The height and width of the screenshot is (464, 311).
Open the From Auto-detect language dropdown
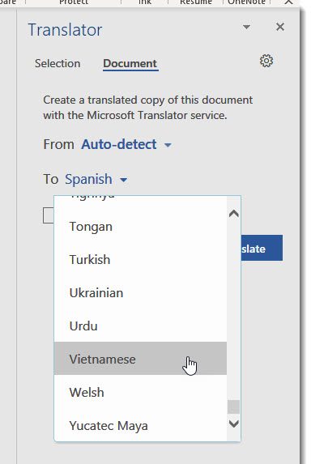click(x=168, y=145)
